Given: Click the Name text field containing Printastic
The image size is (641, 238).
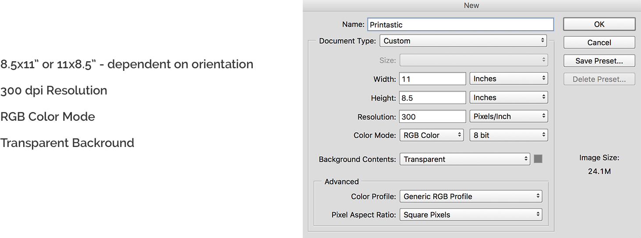Looking at the screenshot, I should [x=460, y=24].
